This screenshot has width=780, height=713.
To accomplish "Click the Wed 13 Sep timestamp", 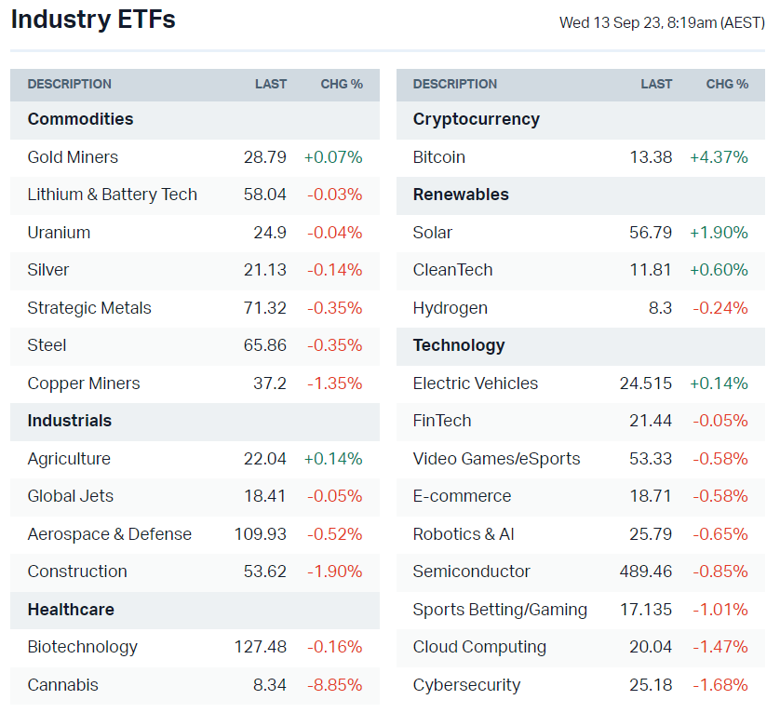I will click(662, 22).
